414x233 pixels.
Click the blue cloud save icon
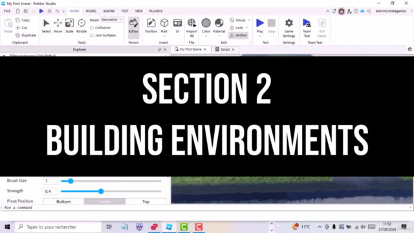[x=362, y=11]
